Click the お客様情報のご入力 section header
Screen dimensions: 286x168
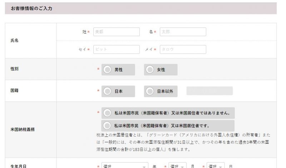tap(31, 9)
